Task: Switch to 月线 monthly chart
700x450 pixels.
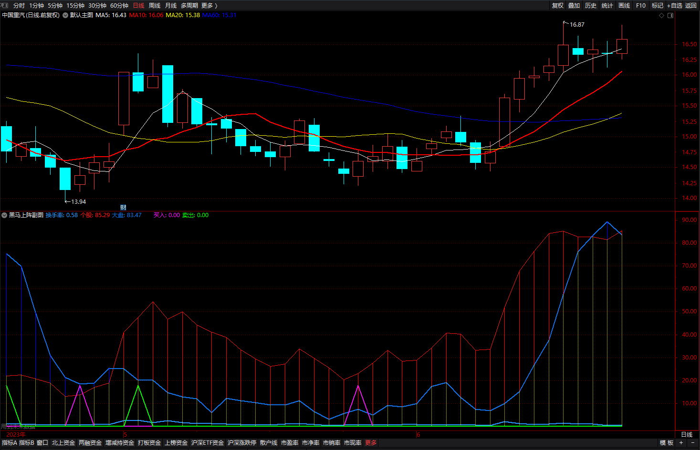Action: (171, 5)
